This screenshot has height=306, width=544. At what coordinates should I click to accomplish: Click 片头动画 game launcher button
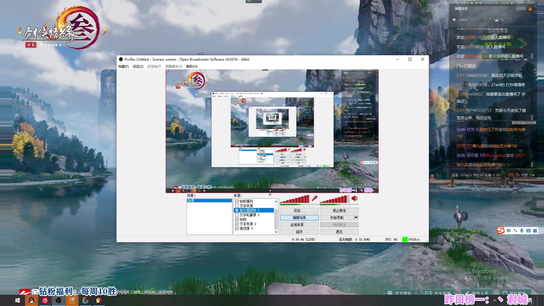[x=439, y=293]
